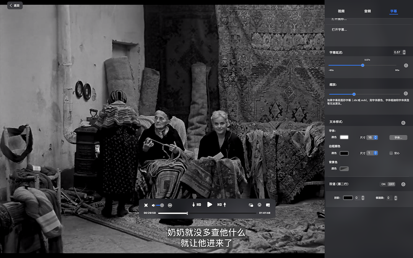Open the 背景色 color swatch
The image size is (413, 258).
point(344,169)
